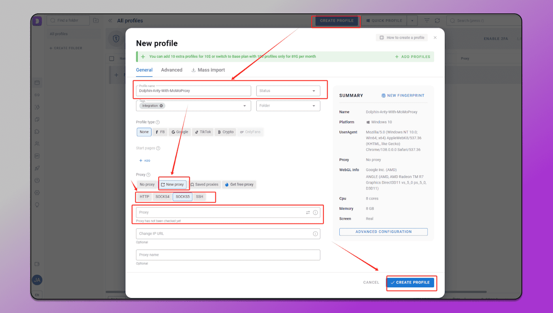Switch to the Advanced tab
The image size is (553, 313).
pyautogui.click(x=171, y=70)
